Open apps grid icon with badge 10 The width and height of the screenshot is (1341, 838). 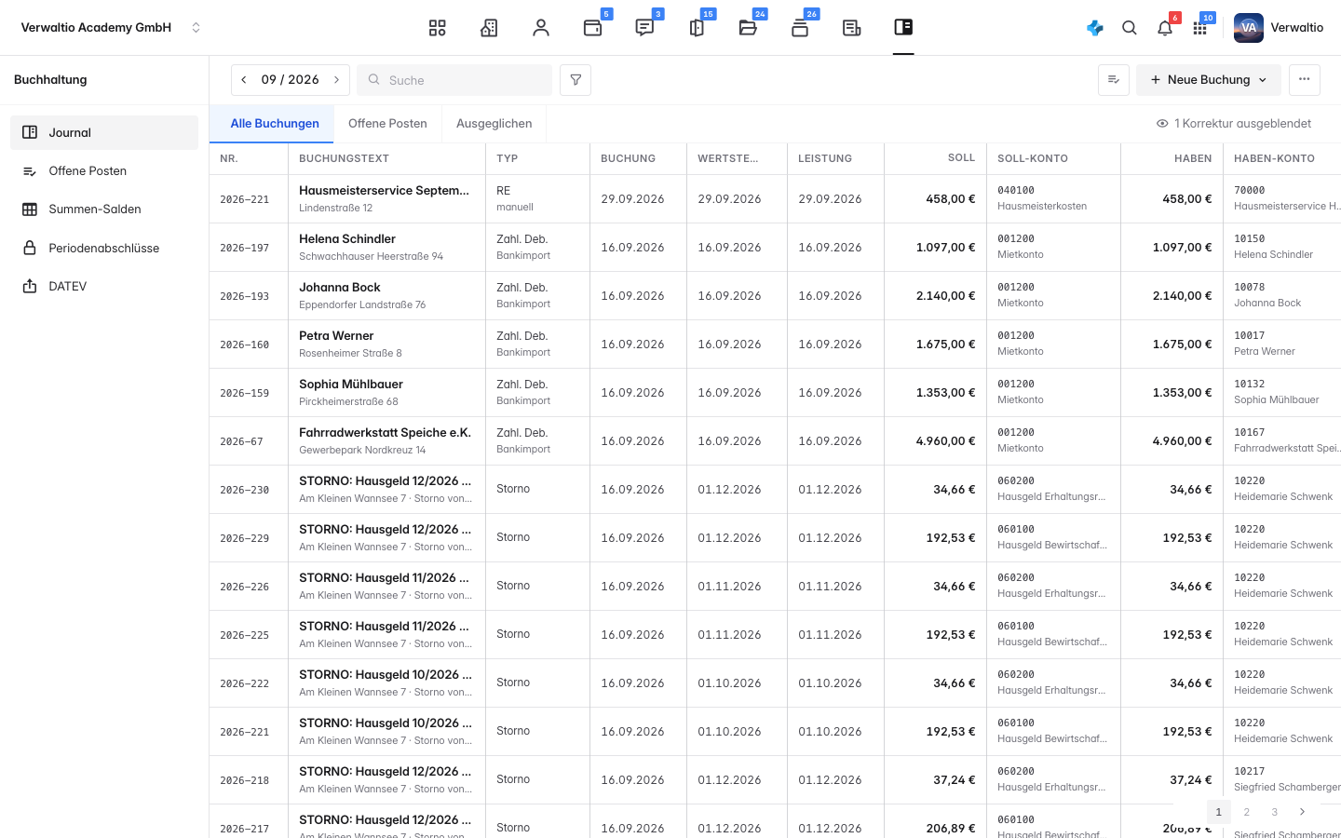click(1200, 28)
